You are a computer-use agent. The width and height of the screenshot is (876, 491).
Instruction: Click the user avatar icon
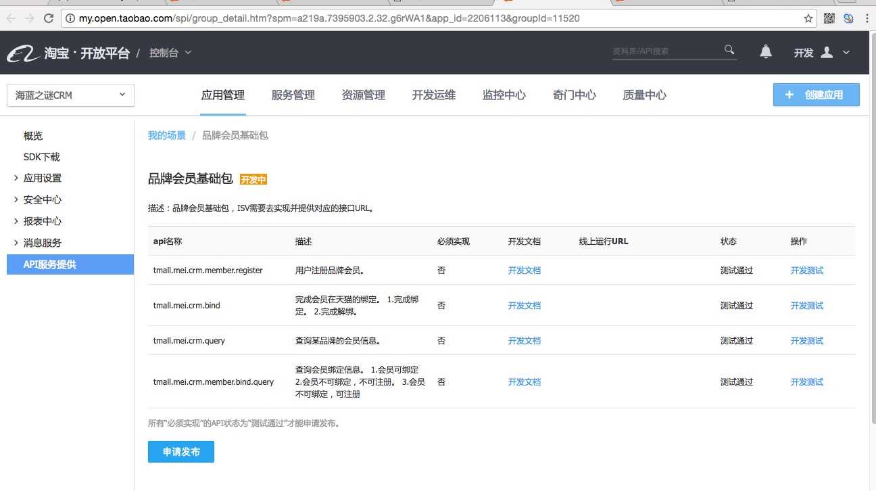pos(827,52)
